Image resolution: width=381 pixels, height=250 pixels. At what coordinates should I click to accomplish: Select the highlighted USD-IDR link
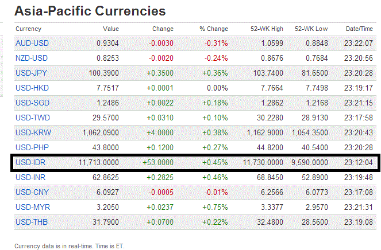coord(30,163)
